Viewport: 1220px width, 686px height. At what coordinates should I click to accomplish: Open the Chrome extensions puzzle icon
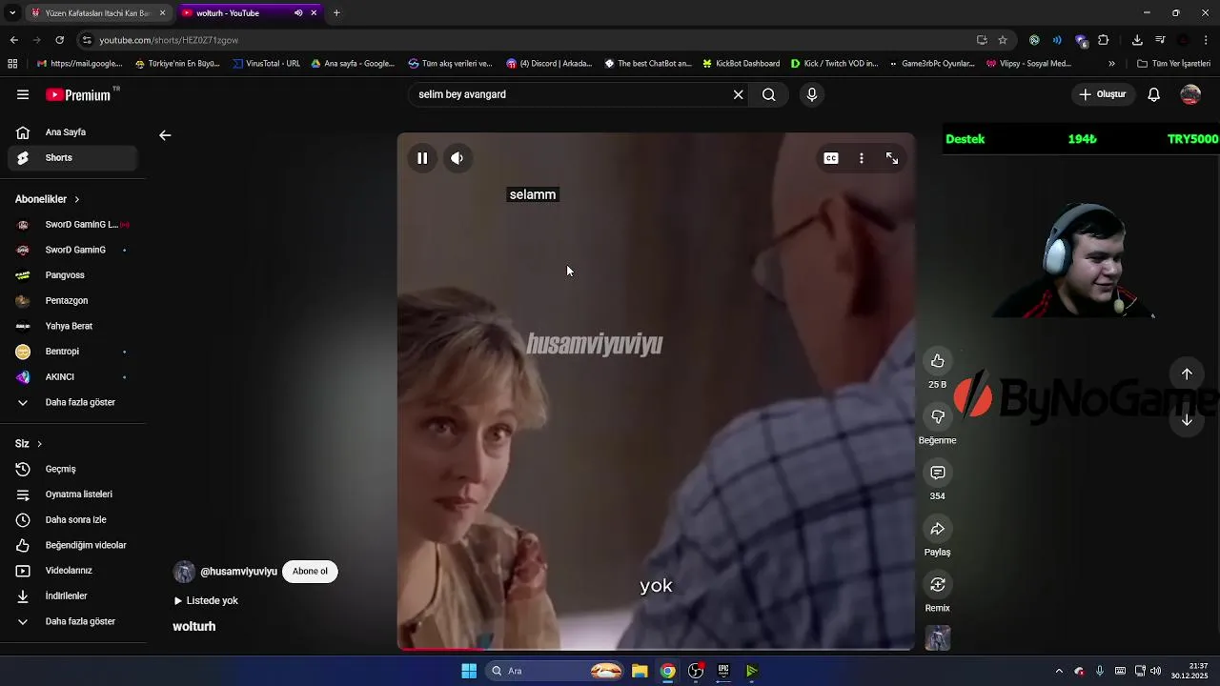(x=1104, y=40)
